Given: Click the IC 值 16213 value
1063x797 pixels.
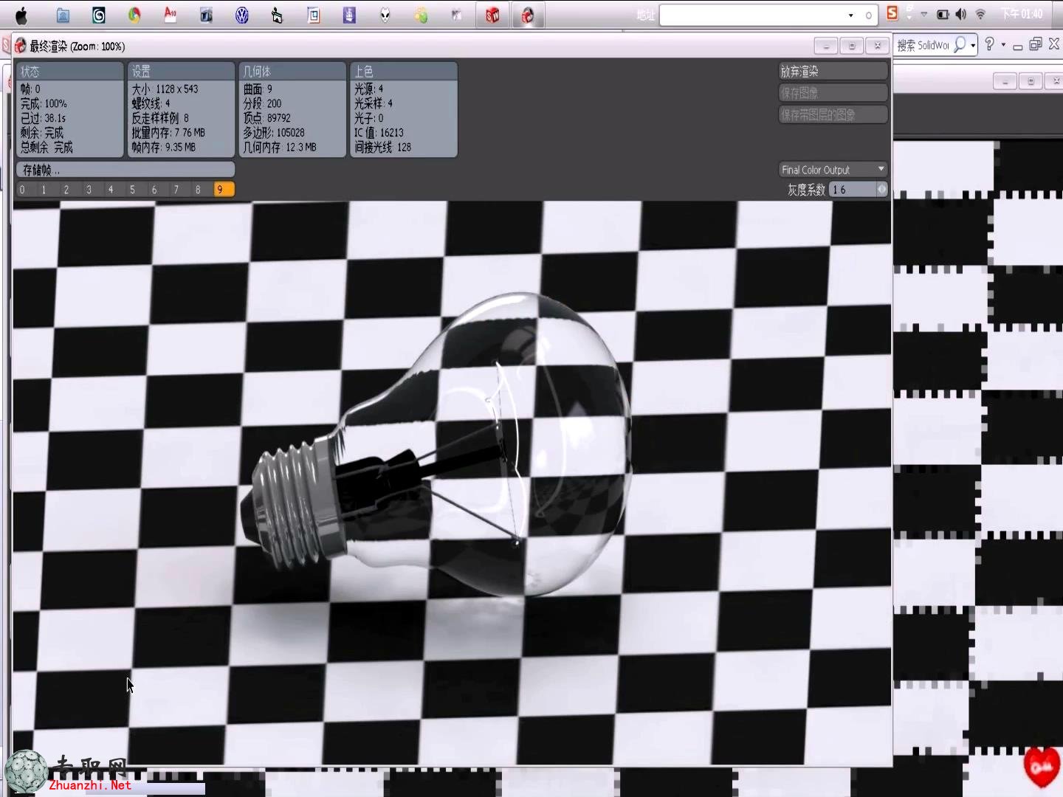Looking at the screenshot, I should click(379, 133).
